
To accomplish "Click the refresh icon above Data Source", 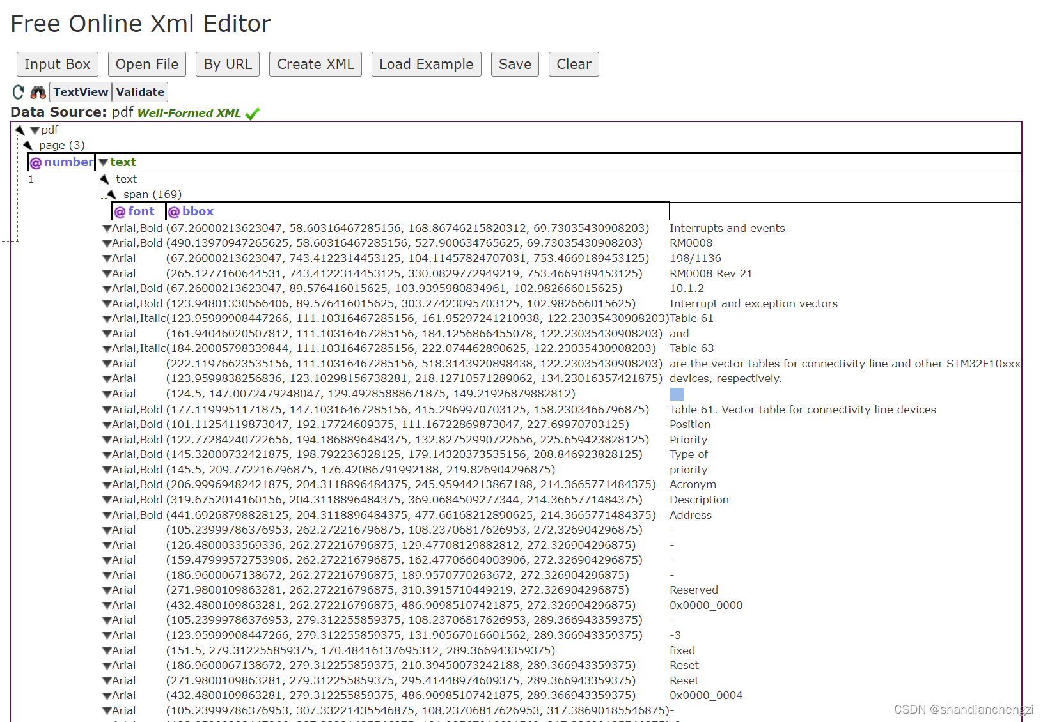I will pyautogui.click(x=17, y=91).
